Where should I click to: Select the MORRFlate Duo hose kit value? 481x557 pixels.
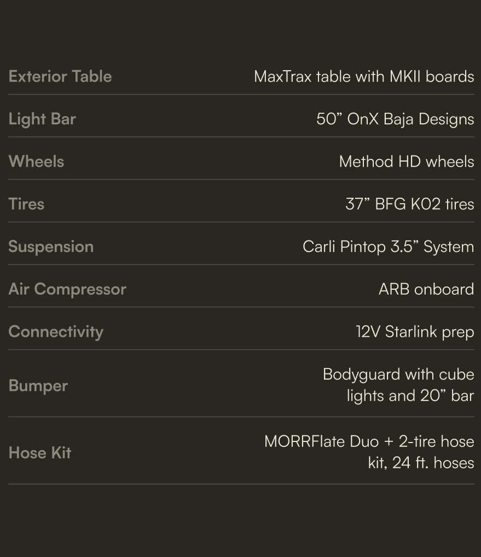[369, 452]
